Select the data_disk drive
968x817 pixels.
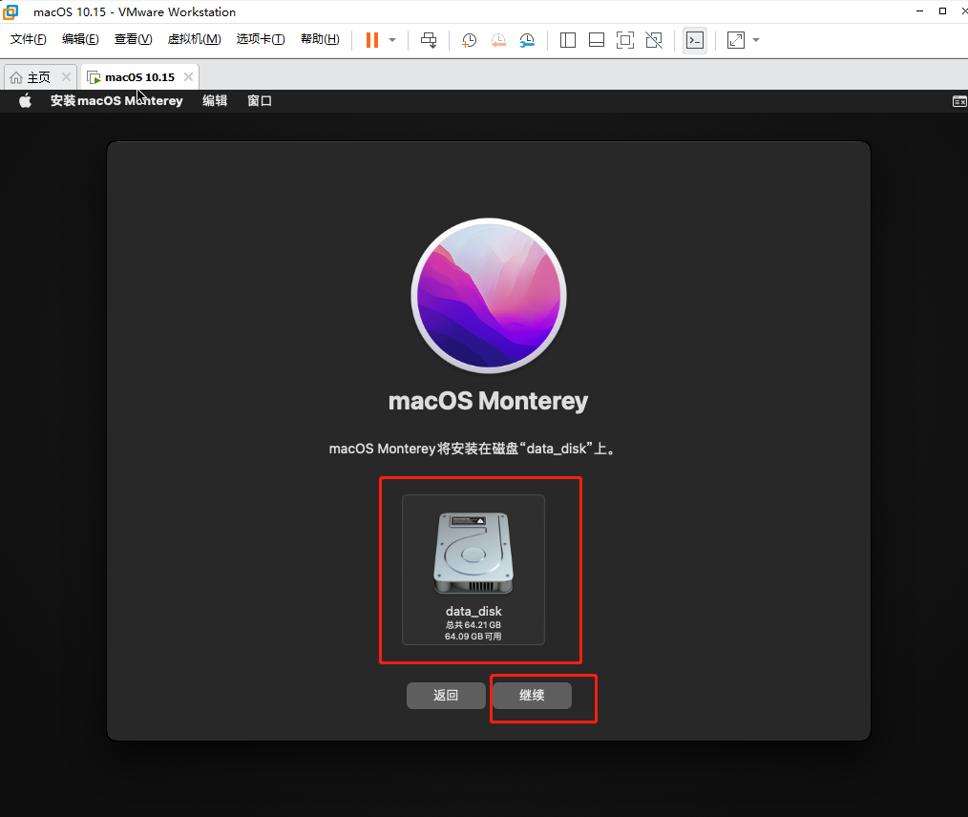coord(473,570)
